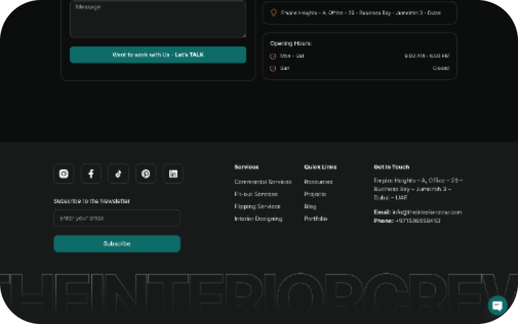Open the Blog link
518x324 pixels.
coord(310,206)
